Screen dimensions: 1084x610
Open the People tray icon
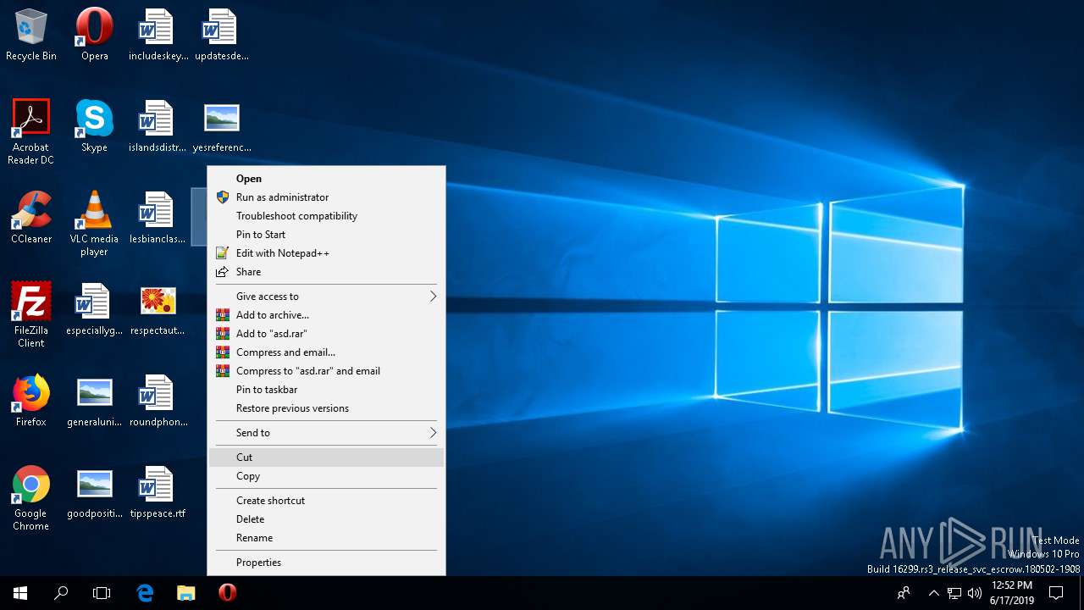[904, 593]
